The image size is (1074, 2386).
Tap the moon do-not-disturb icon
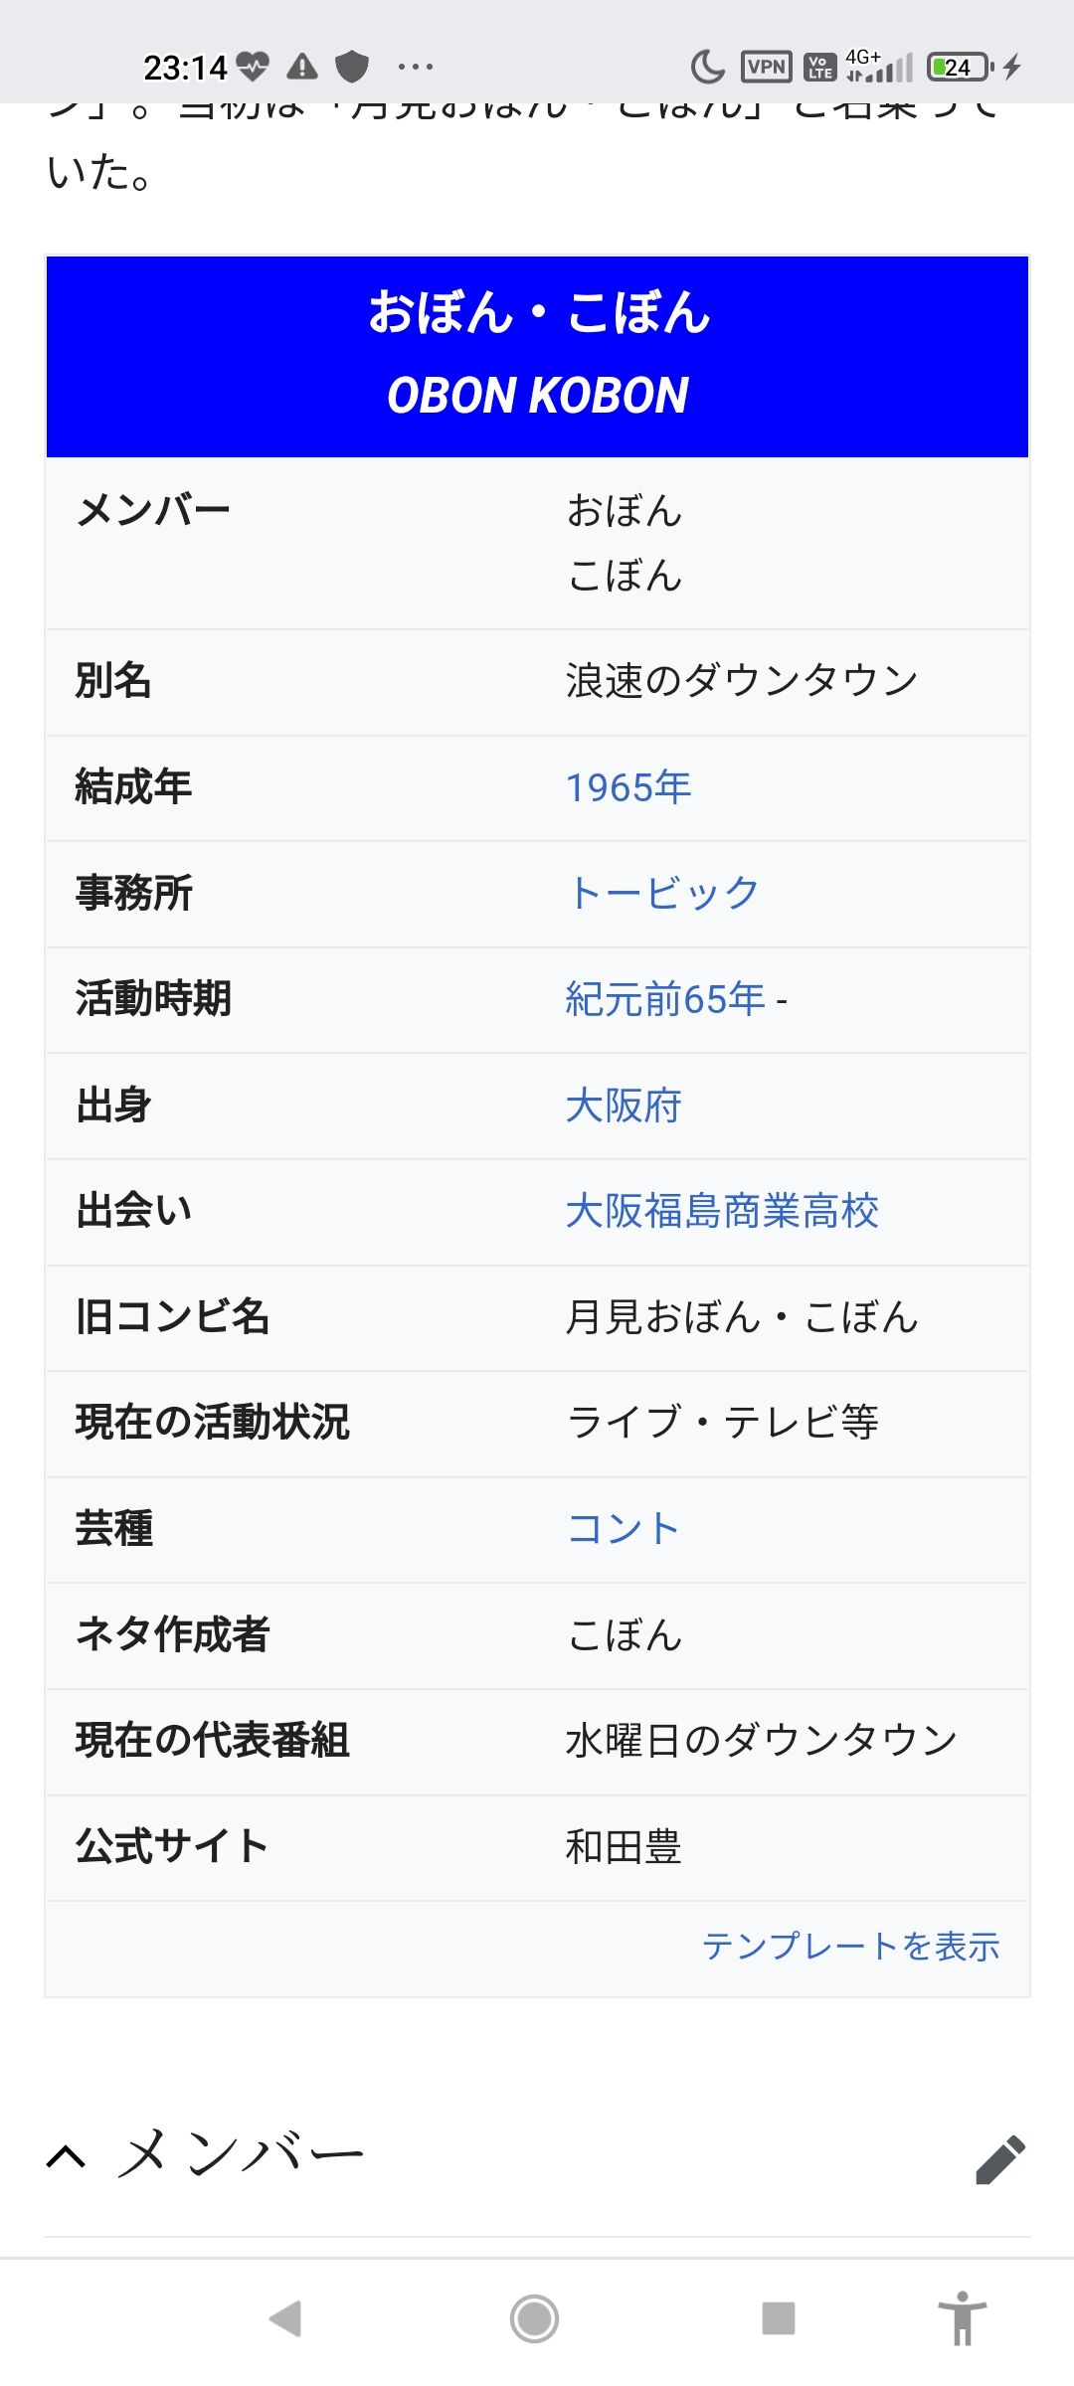pyautogui.click(x=707, y=67)
